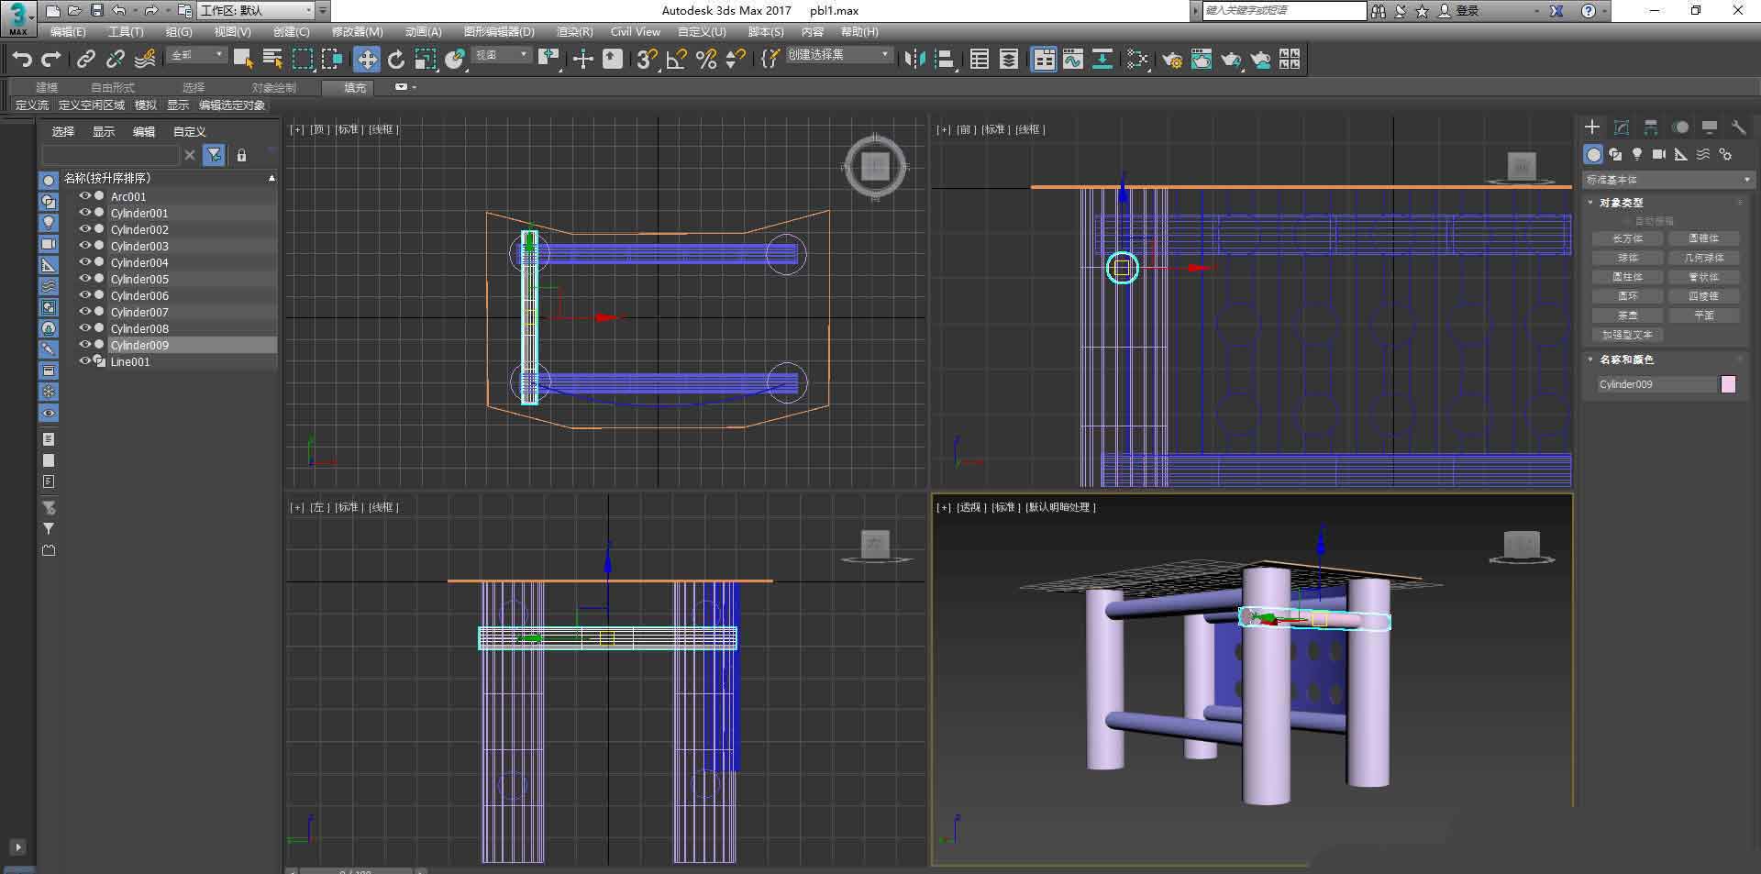Choose the Rectangular Selection Region tool

click(303, 60)
